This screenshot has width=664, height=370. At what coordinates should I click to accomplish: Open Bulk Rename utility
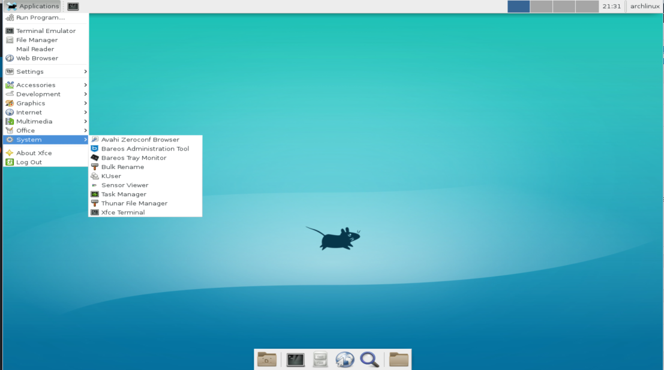click(x=145, y=167)
